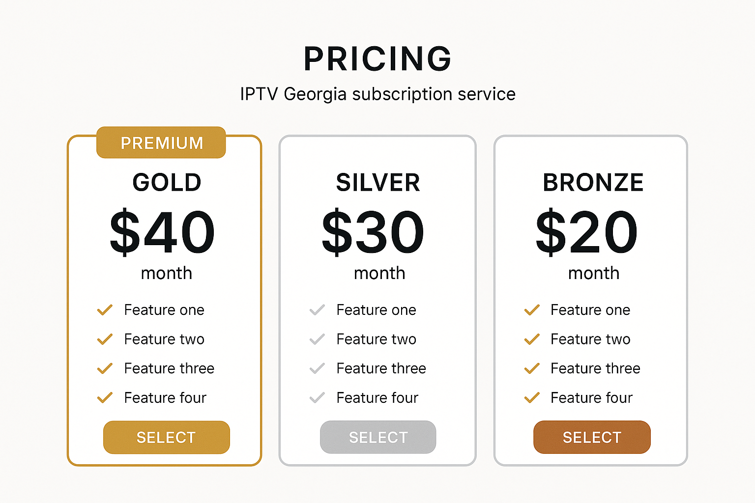This screenshot has width=755, height=503.
Task: Choose the Silver plan SELECT button
Action: 378,437
